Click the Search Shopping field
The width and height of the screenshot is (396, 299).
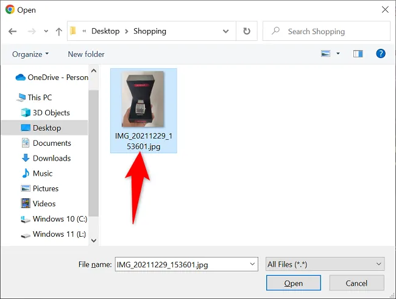327,31
